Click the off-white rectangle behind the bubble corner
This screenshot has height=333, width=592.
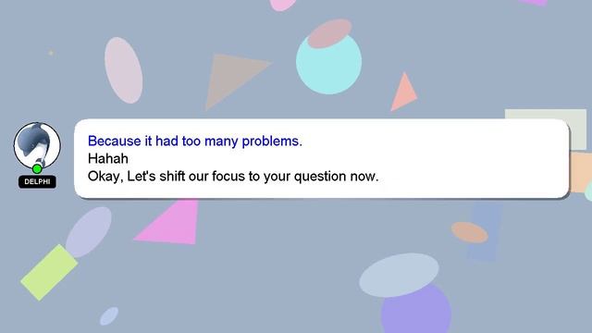click(546, 129)
